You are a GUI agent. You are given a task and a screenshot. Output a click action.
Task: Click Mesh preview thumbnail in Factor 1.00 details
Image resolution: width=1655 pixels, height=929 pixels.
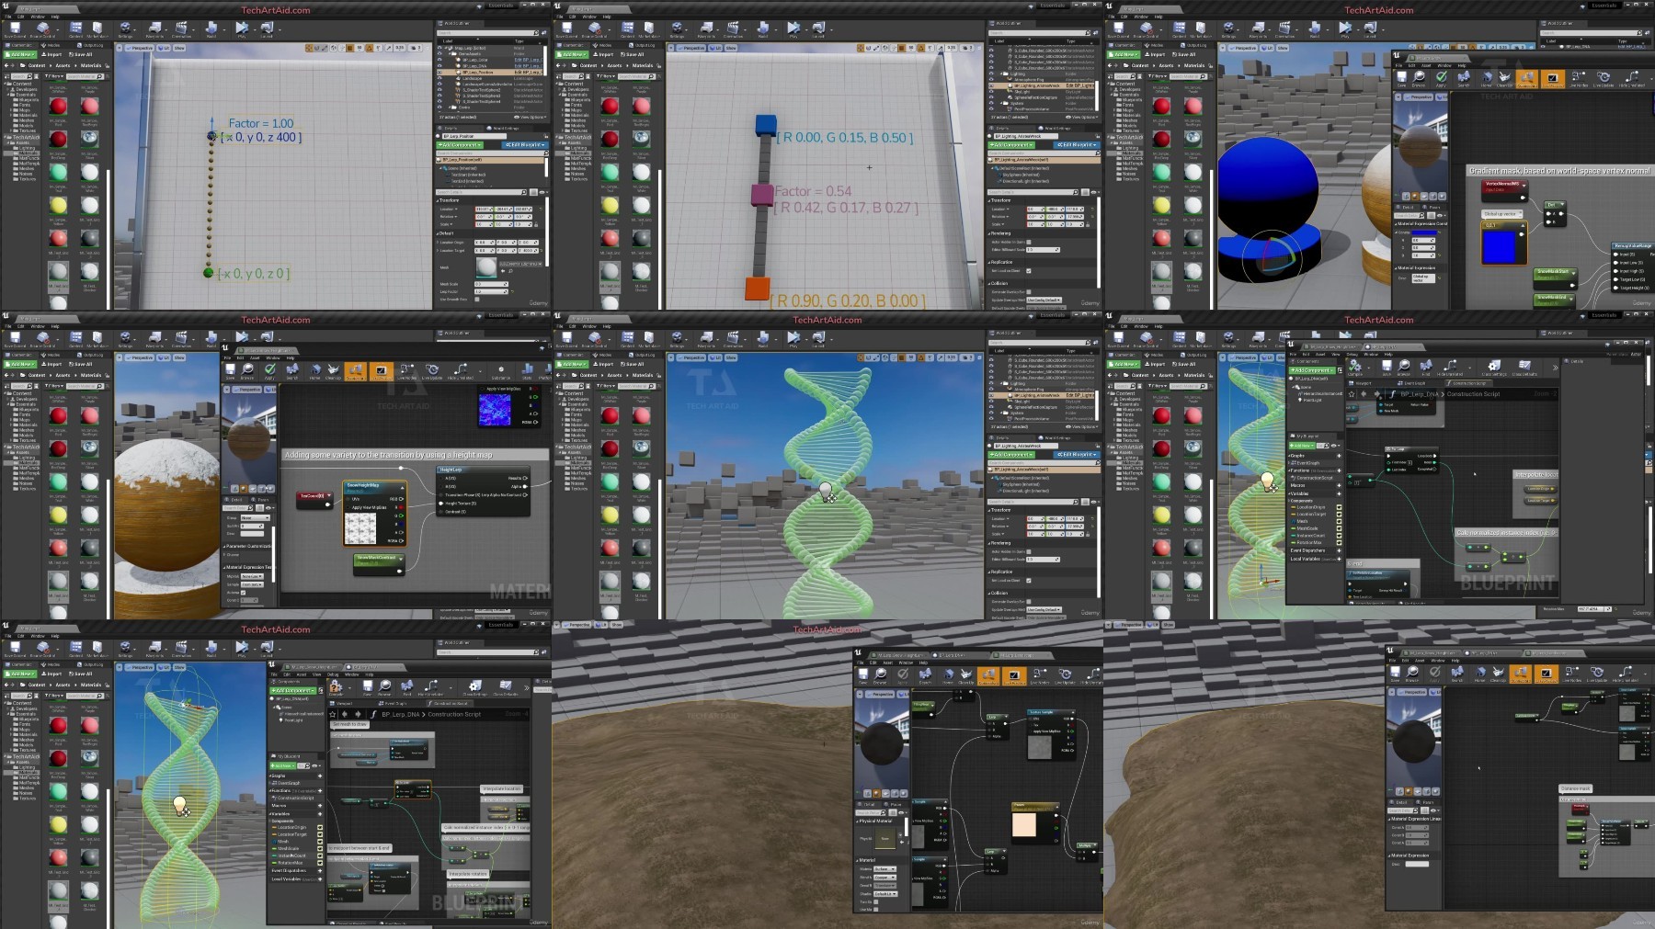(485, 266)
